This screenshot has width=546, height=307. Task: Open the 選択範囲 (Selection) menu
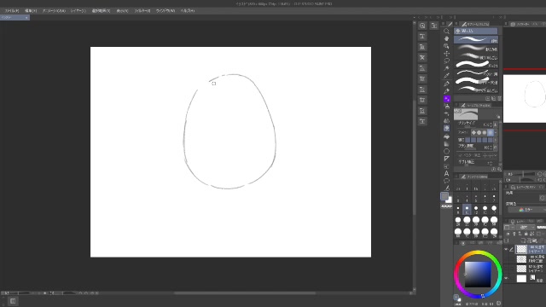101,11
